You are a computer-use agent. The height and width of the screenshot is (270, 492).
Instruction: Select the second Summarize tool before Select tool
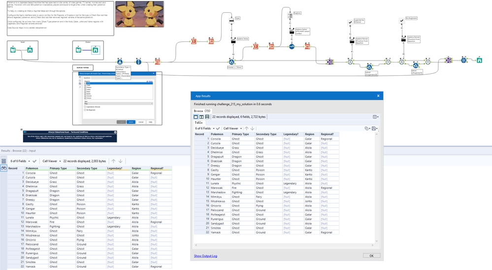point(256,47)
